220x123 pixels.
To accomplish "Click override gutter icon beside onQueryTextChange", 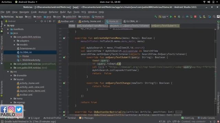I will point(64,83).
